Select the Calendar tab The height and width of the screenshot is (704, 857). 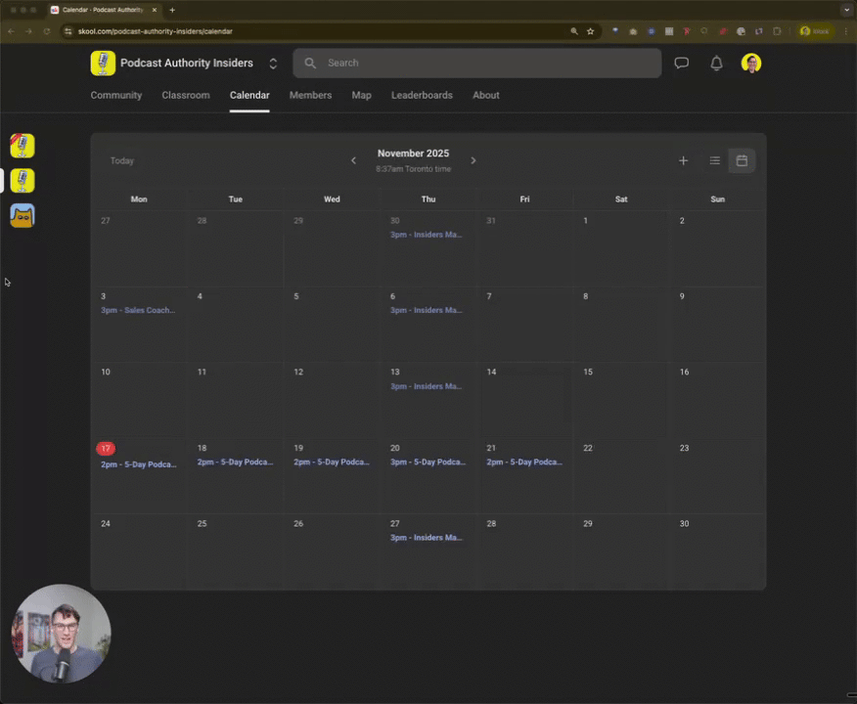[249, 95]
